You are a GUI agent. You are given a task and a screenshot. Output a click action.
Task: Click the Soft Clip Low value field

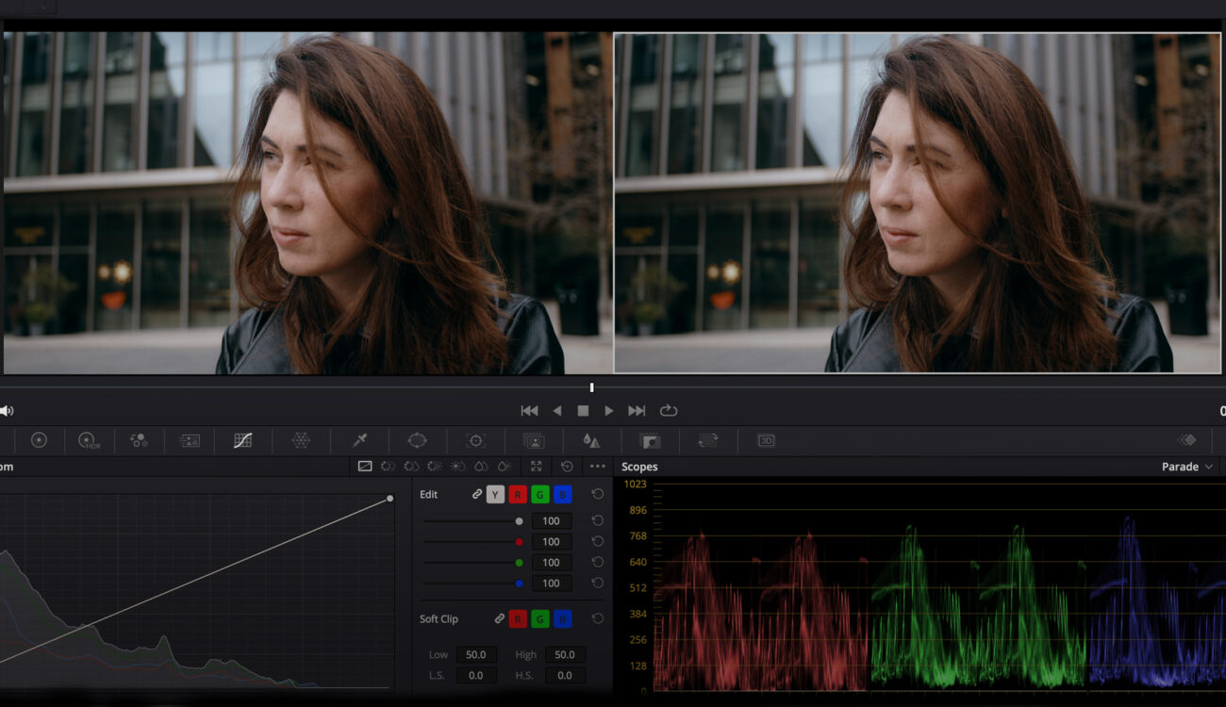pyautogui.click(x=476, y=654)
